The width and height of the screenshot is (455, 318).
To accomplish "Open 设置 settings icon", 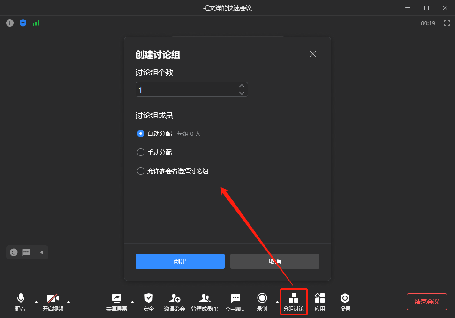I will coord(345,298).
